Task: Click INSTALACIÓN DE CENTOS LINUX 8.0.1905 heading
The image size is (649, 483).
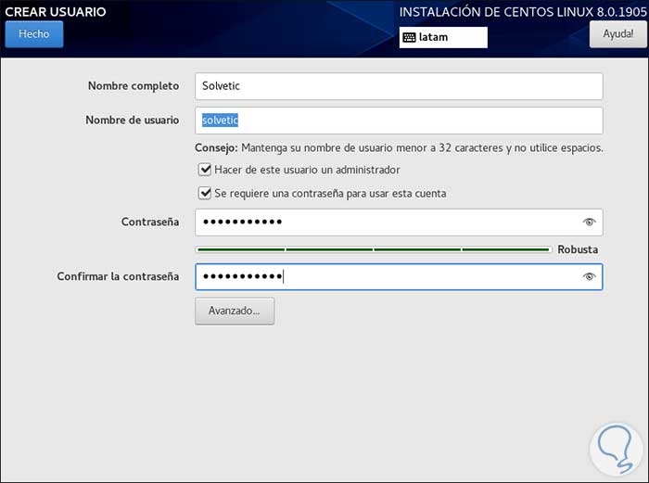Action: 523,12
